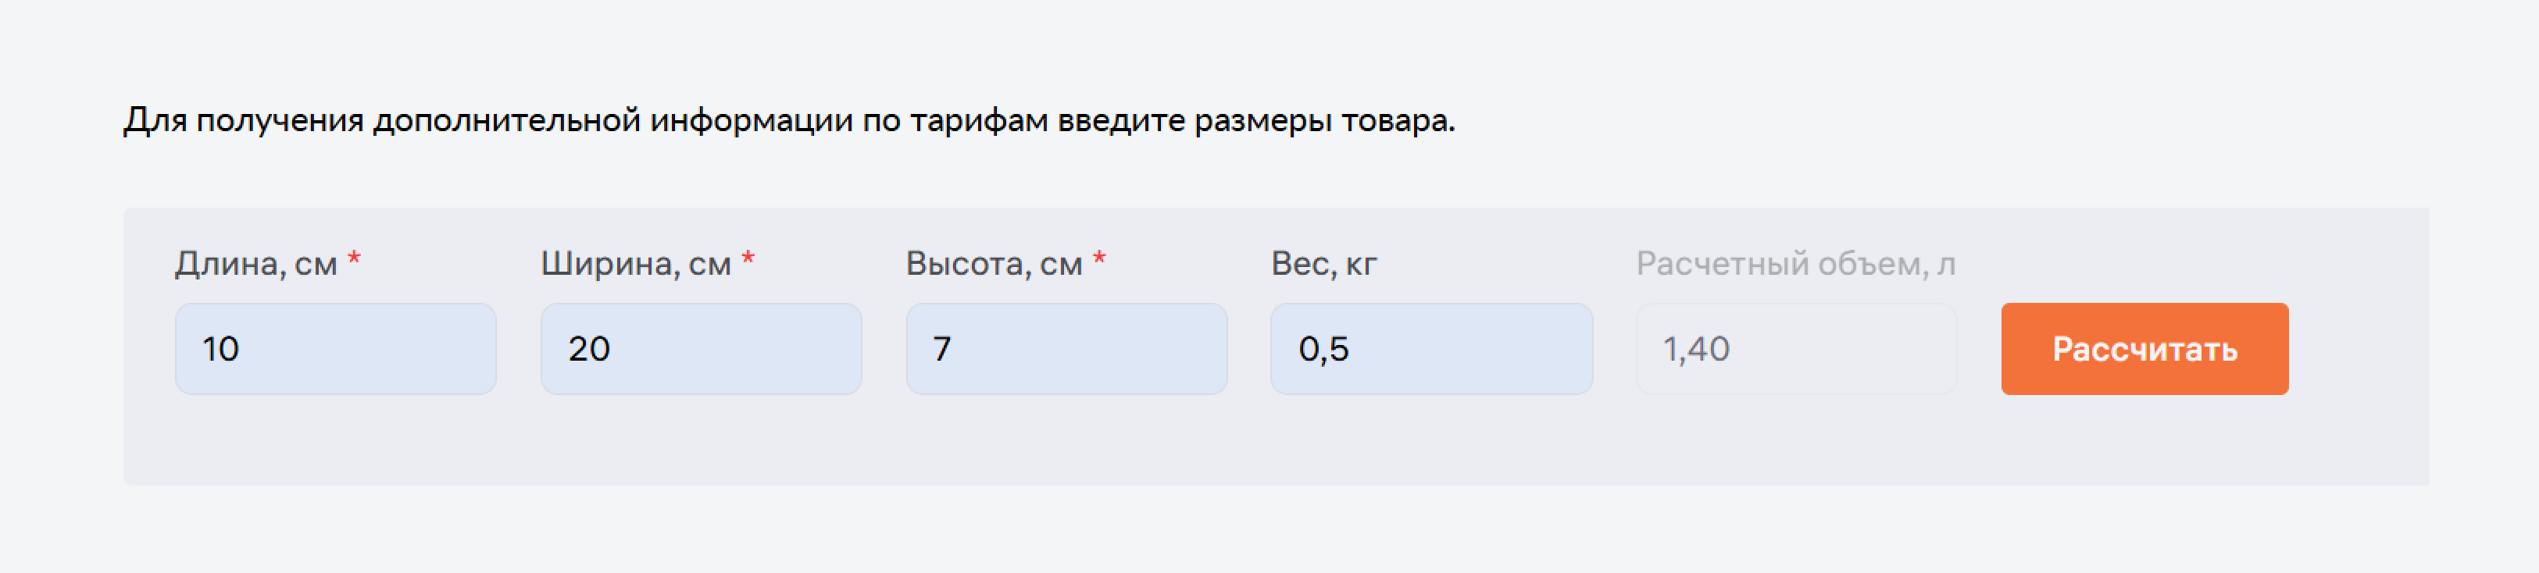Click the orange Рассчитать button
2539x573 pixels.
[x=2144, y=348]
